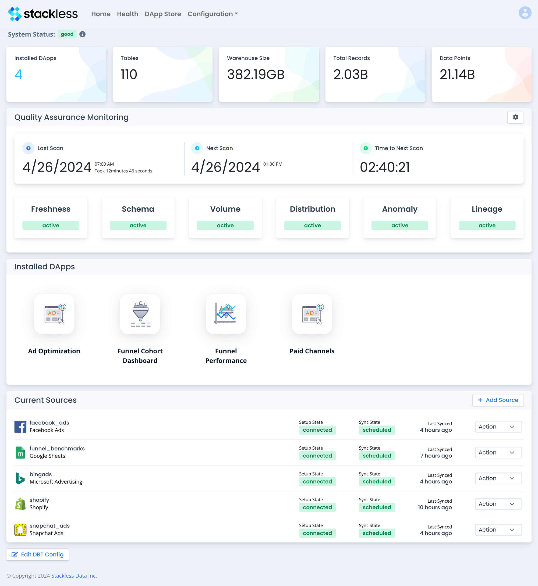Open Quality Assurance Monitoring settings gear

point(515,117)
